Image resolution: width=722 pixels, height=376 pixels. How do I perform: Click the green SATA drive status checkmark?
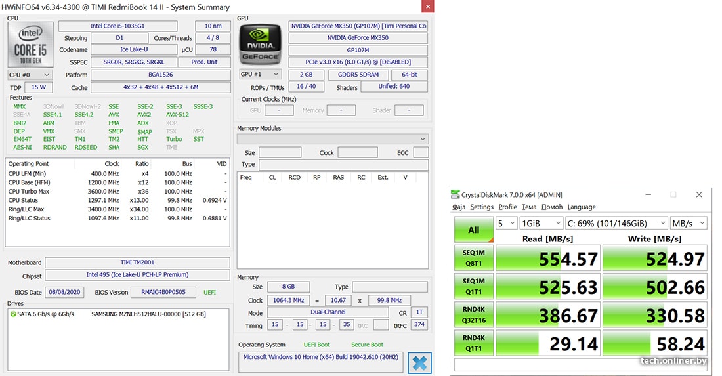click(13, 314)
